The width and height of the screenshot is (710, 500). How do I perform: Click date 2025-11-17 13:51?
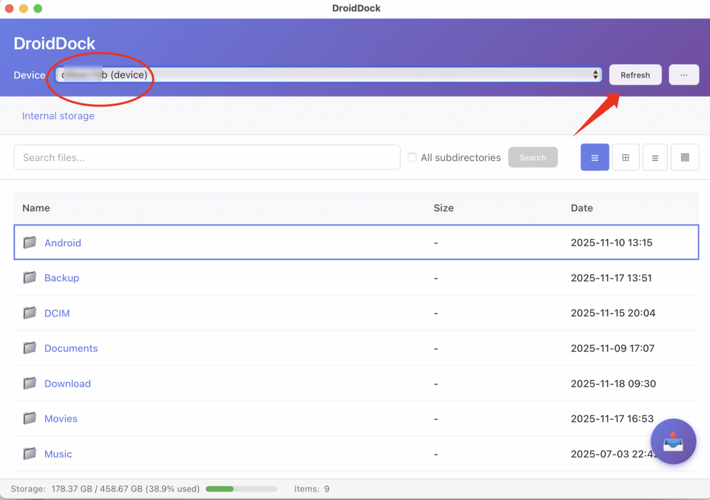(x=611, y=278)
